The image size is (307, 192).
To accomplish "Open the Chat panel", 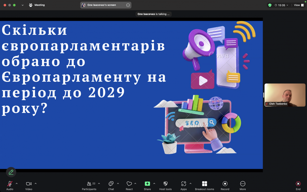I will (x=111, y=184).
